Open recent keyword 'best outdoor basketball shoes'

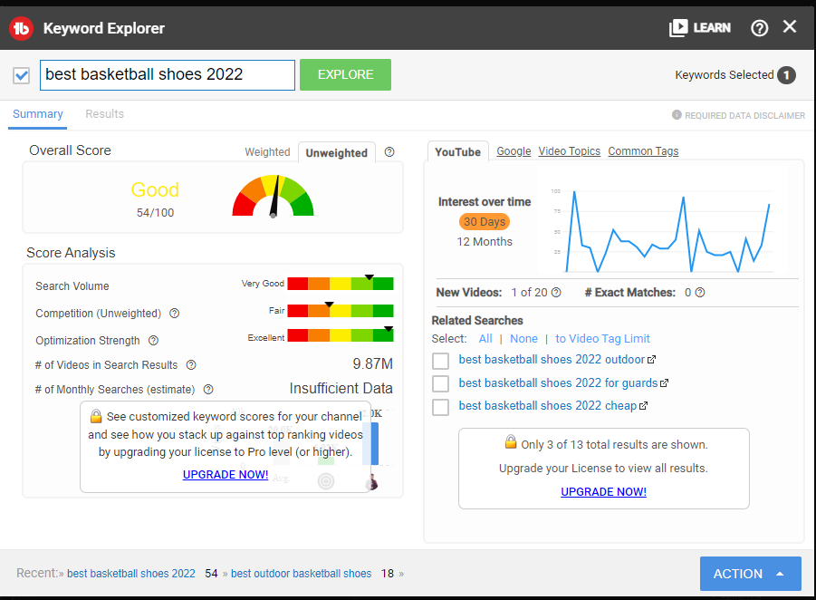click(x=302, y=574)
